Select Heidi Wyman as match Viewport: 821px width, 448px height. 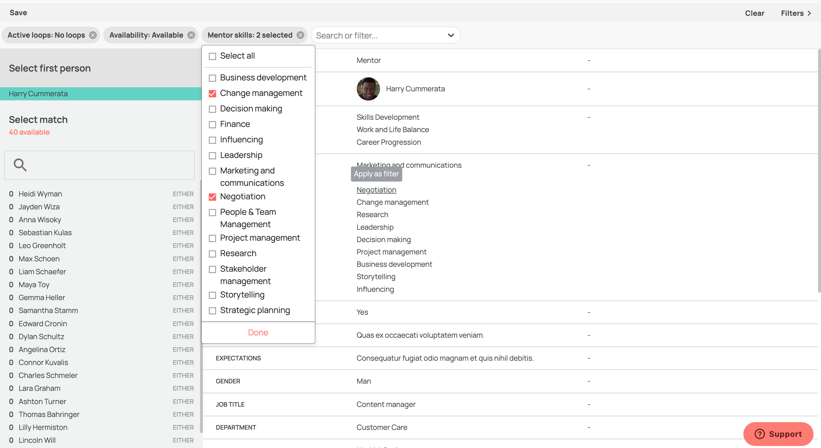[x=101, y=194]
